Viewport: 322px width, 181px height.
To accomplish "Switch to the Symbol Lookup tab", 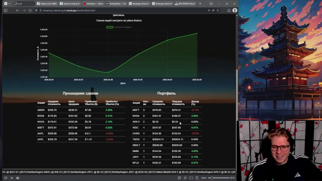I will (70, 4).
